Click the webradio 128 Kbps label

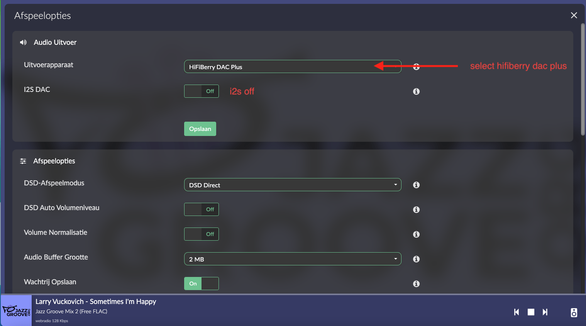click(52, 321)
